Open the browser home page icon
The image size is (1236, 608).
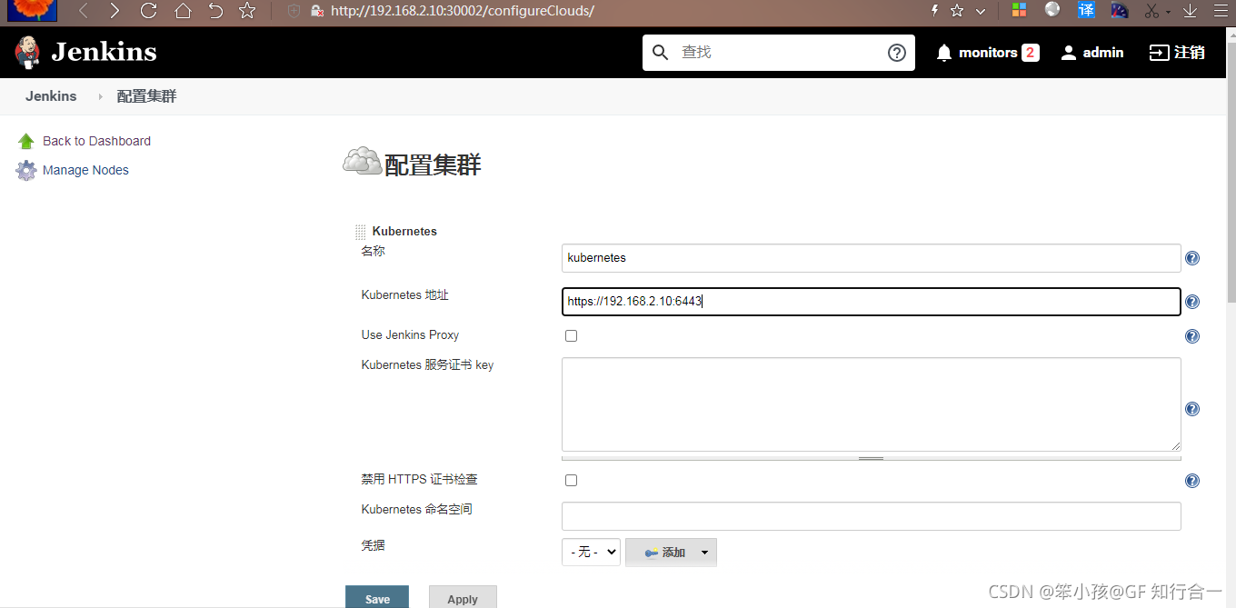click(183, 11)
